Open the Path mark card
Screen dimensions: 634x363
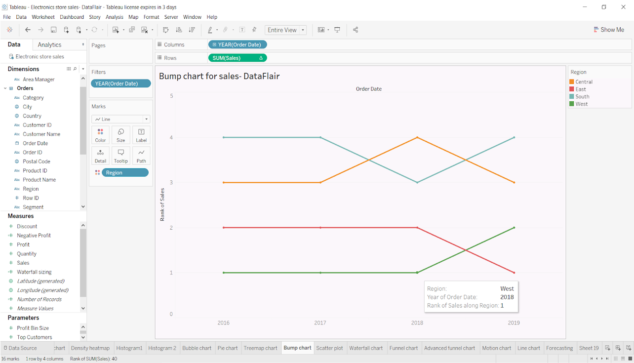coord(141,156)
